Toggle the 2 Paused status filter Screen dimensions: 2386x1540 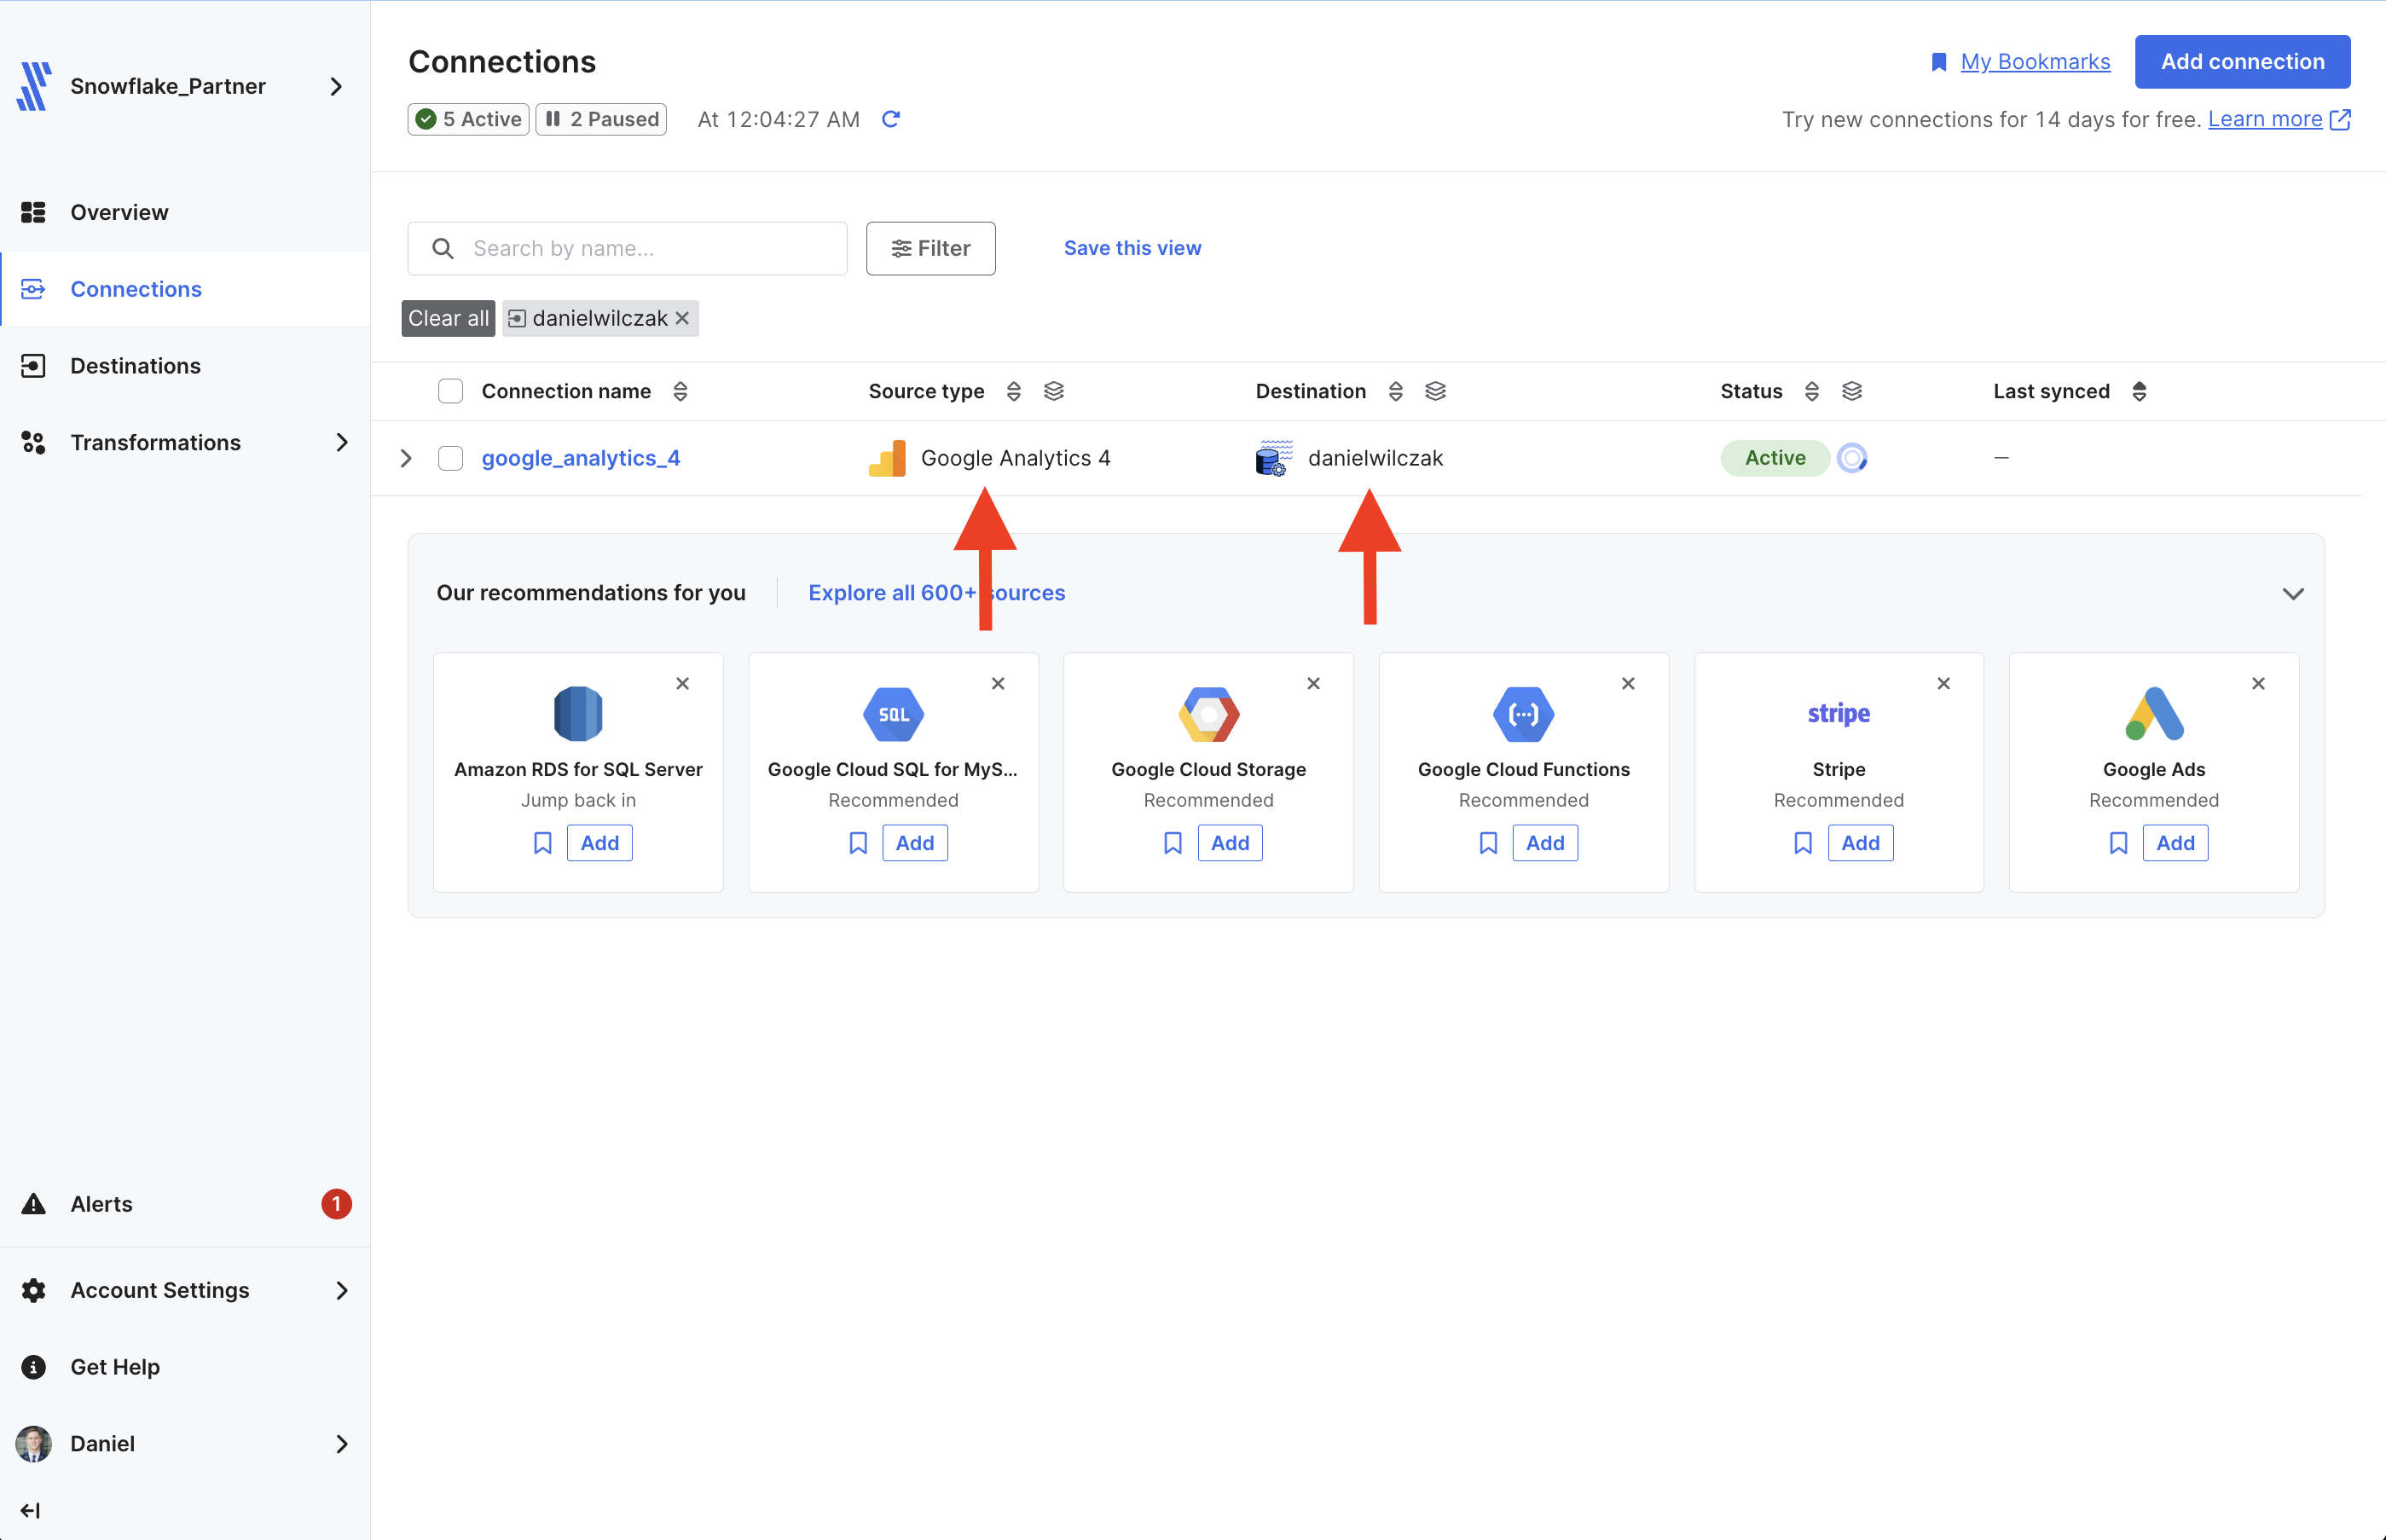[x=601, y=119]
